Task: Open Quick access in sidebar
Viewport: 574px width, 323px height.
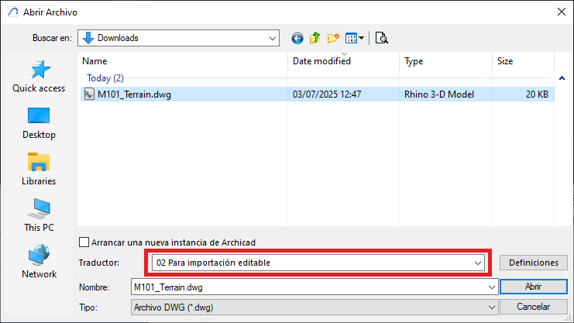Action: point(39,77)
